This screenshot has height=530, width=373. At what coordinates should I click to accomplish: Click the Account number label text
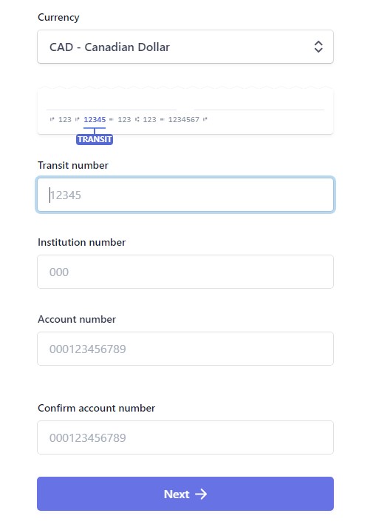pos(77,320)
